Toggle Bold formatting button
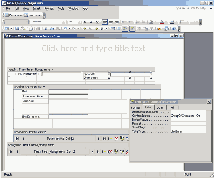The height and width of the screenshot is (178, 214). click(85, 22)
